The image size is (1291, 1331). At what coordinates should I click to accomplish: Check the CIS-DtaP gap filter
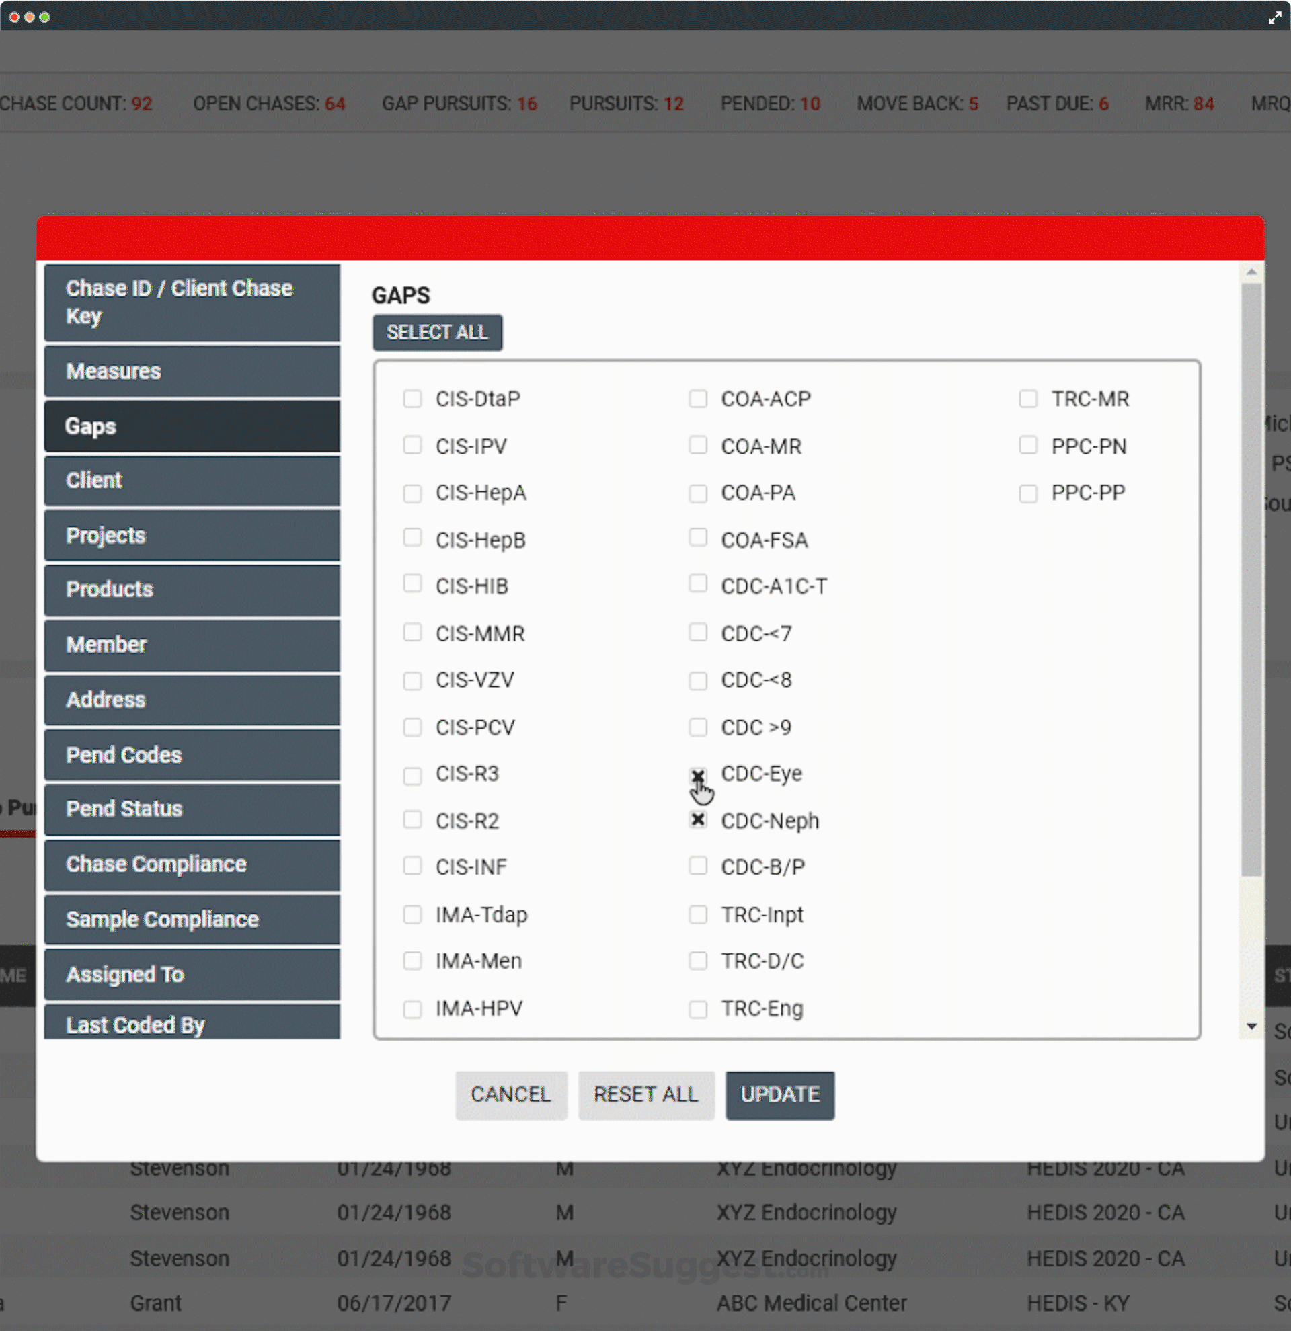412,399
